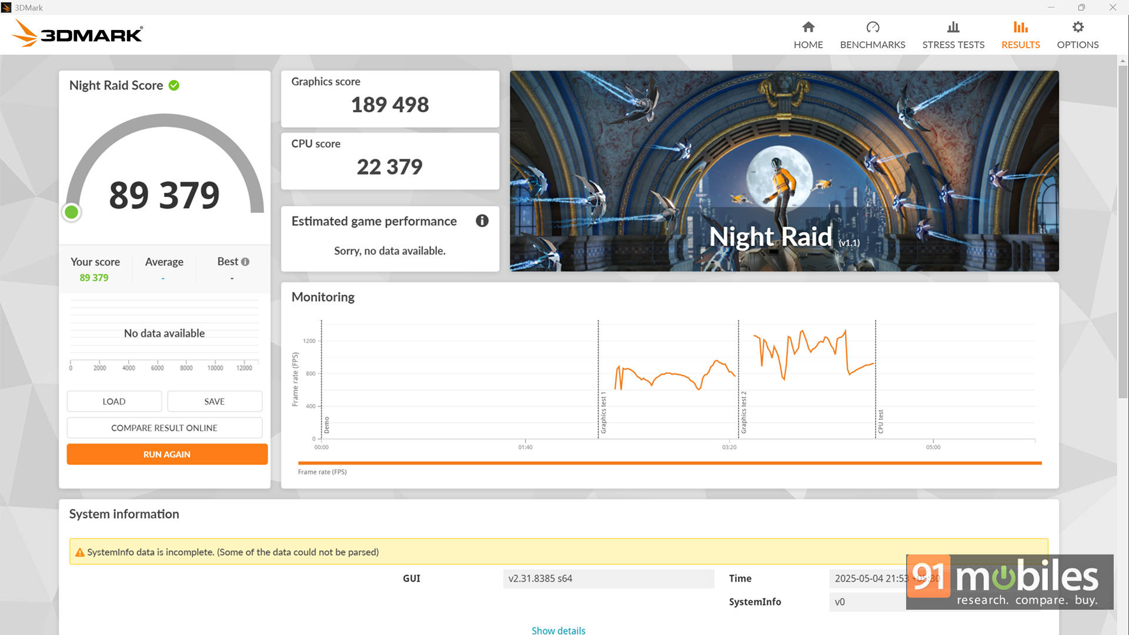1129x635 pixels.
Task: Select the Results icon in navigation
Action: (1021, 27)
